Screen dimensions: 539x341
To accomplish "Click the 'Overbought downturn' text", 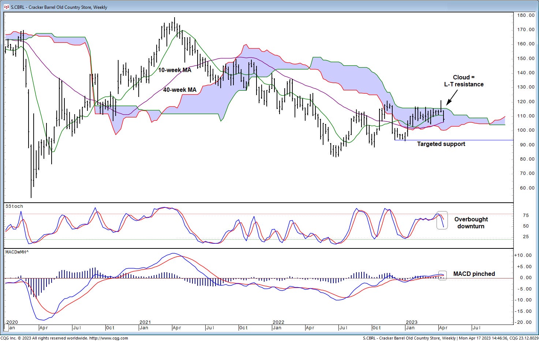I will [471, 223].
